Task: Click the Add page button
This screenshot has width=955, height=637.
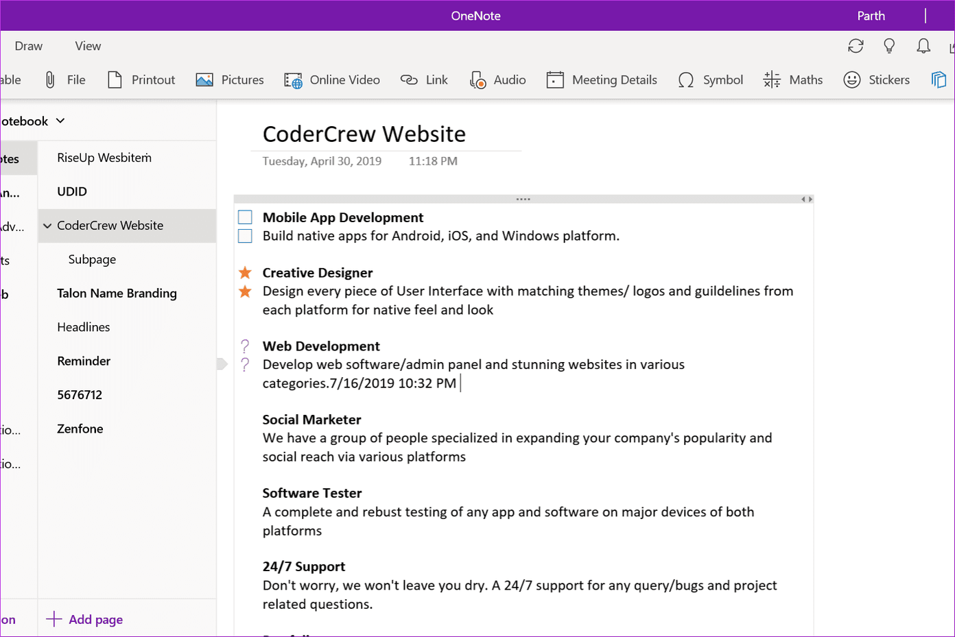Action: click(84, 619)
